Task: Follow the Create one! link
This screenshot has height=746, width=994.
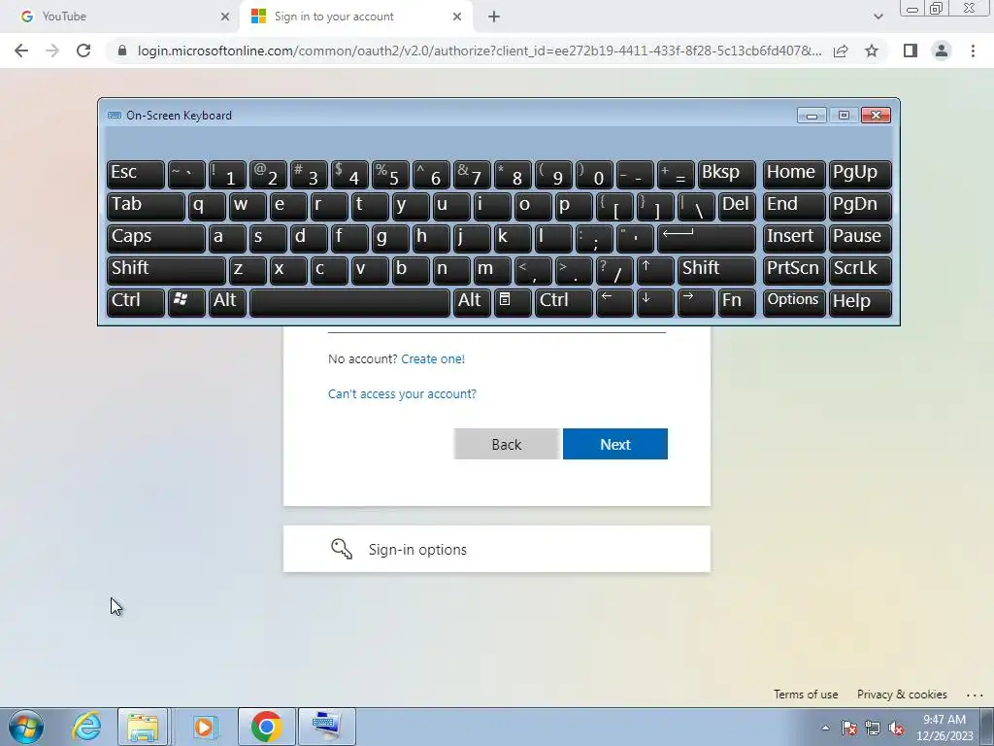Action: click(x=433, y=359)
